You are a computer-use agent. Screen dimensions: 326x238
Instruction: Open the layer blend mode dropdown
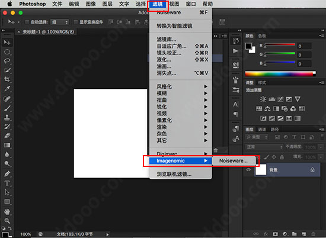[x=264, y=147]
